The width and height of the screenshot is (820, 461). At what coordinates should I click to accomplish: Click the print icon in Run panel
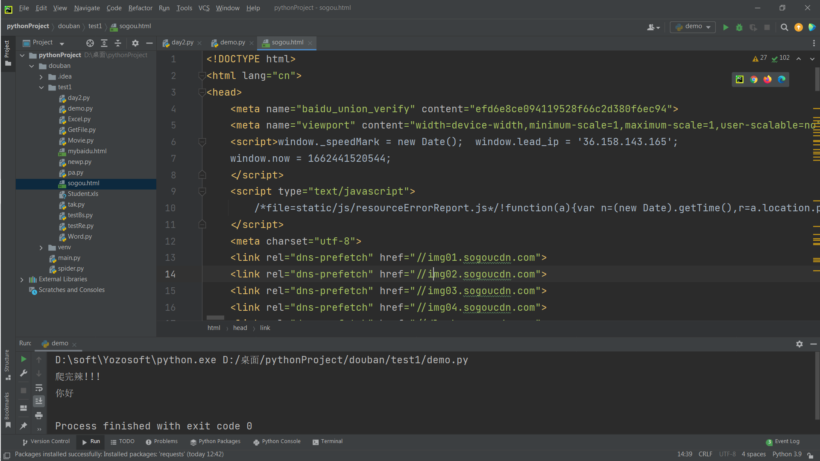[x=39, y=415]
